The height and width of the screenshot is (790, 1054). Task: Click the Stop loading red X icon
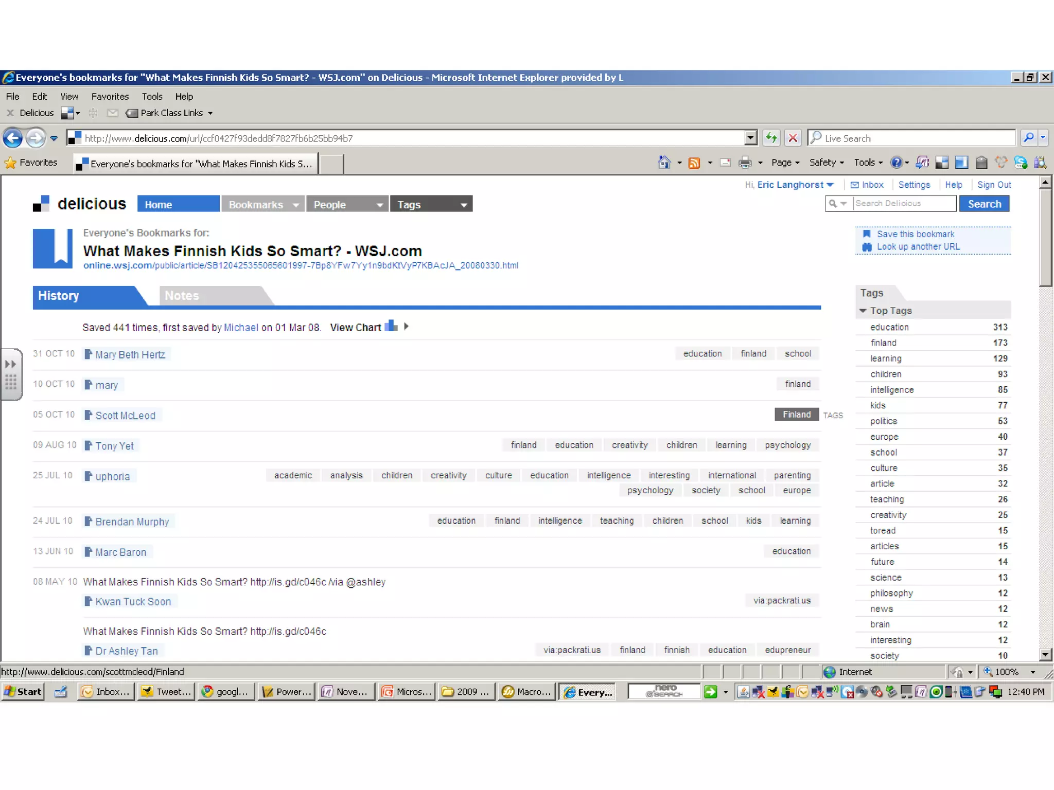coord(793,138)
